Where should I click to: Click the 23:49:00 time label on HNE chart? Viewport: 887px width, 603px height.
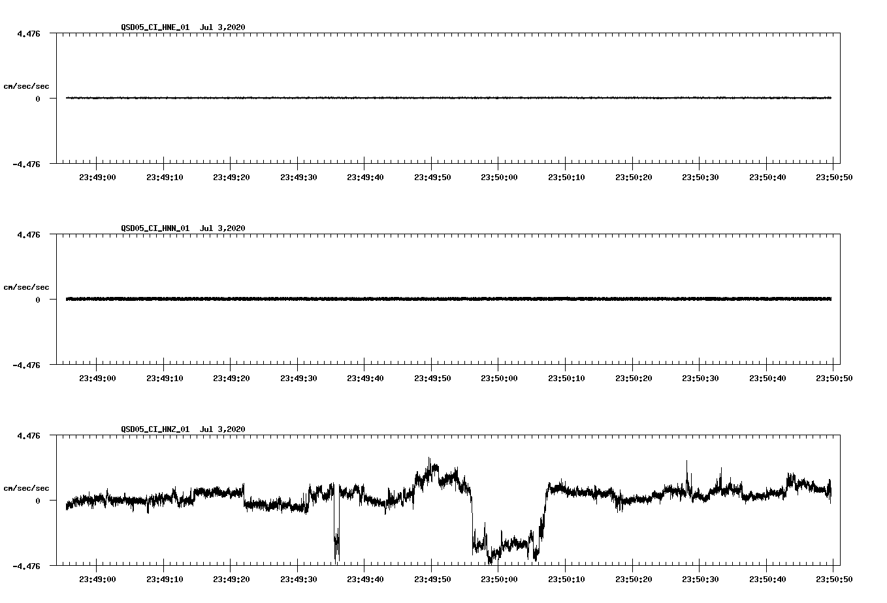click(97, 177)
